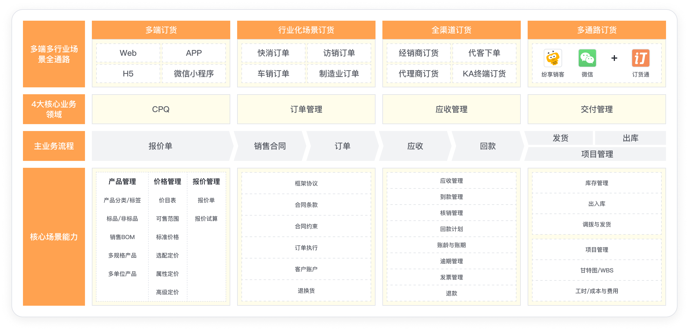Image resolution: width=689 pixels, height=331 pixels.
Task: Click the KA终端订货 channel cell
Action: coord(484,74)
